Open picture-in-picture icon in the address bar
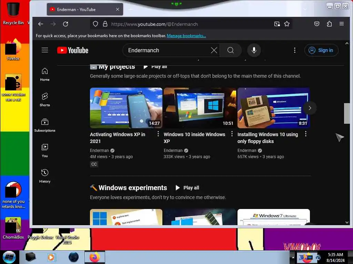353x264 pixels. point(277,24)
